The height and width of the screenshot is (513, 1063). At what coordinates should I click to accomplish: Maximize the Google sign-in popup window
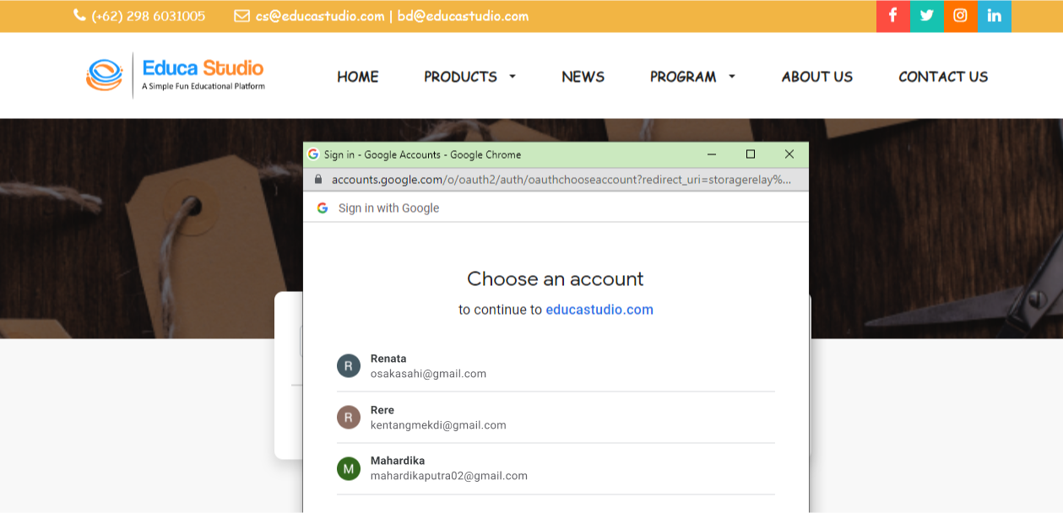click(751, 154)
